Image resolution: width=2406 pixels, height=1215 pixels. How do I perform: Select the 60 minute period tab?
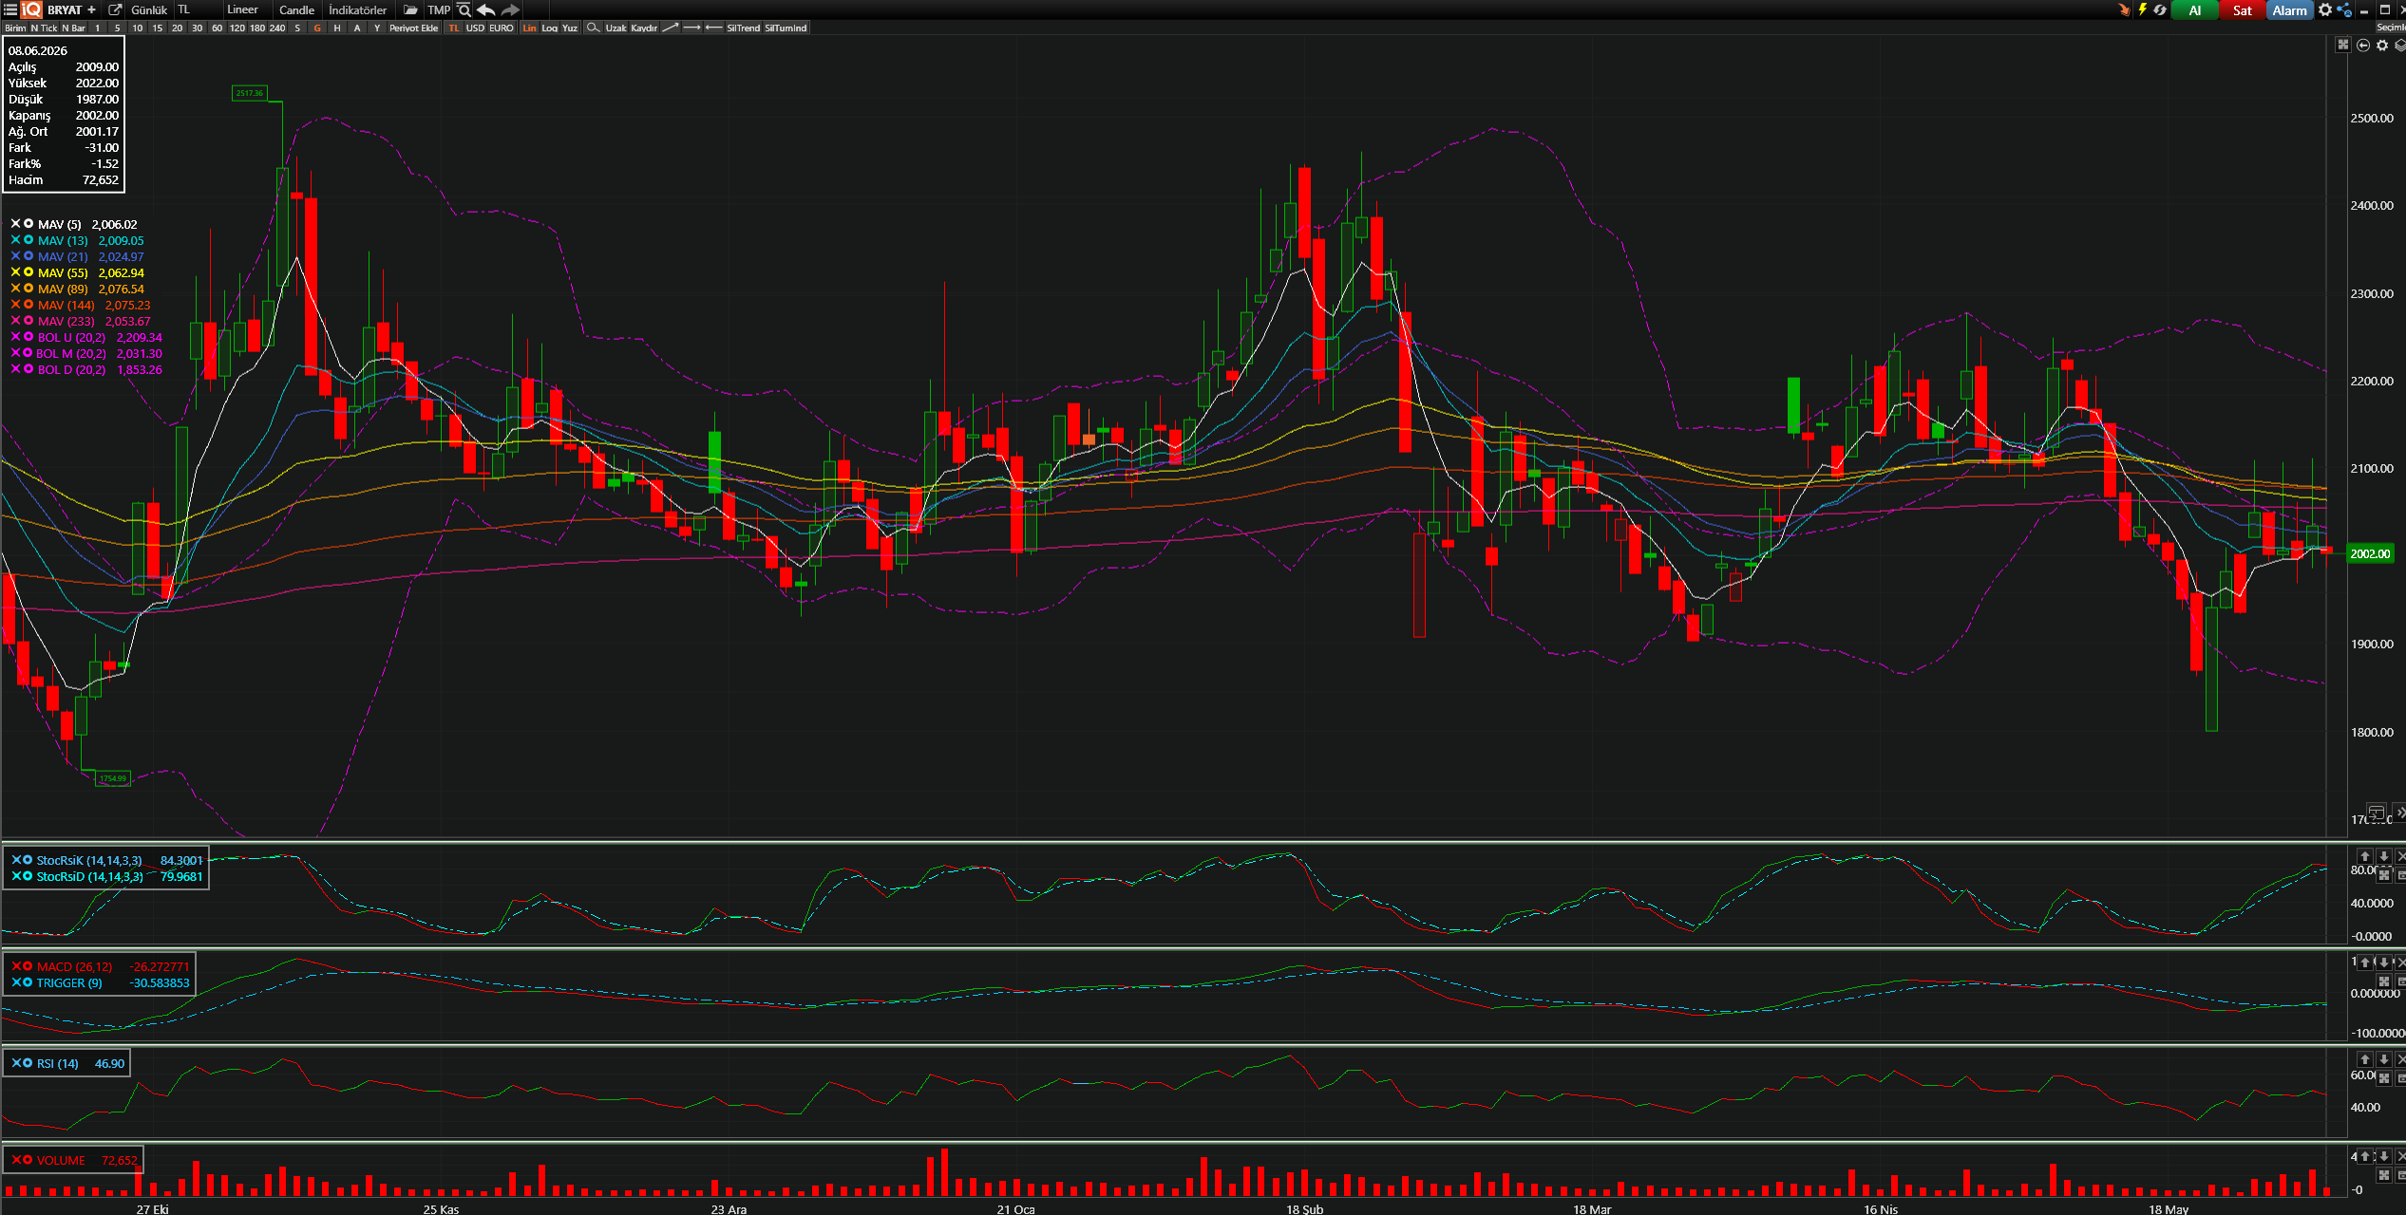coord(218,28)
